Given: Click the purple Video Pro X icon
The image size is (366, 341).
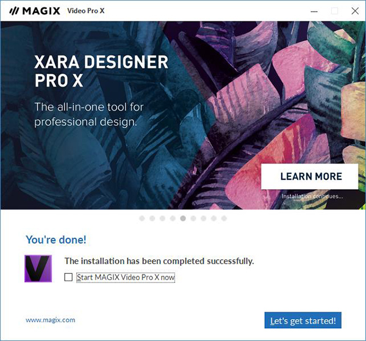Looking at the screenshot, I should pos(38,268).
